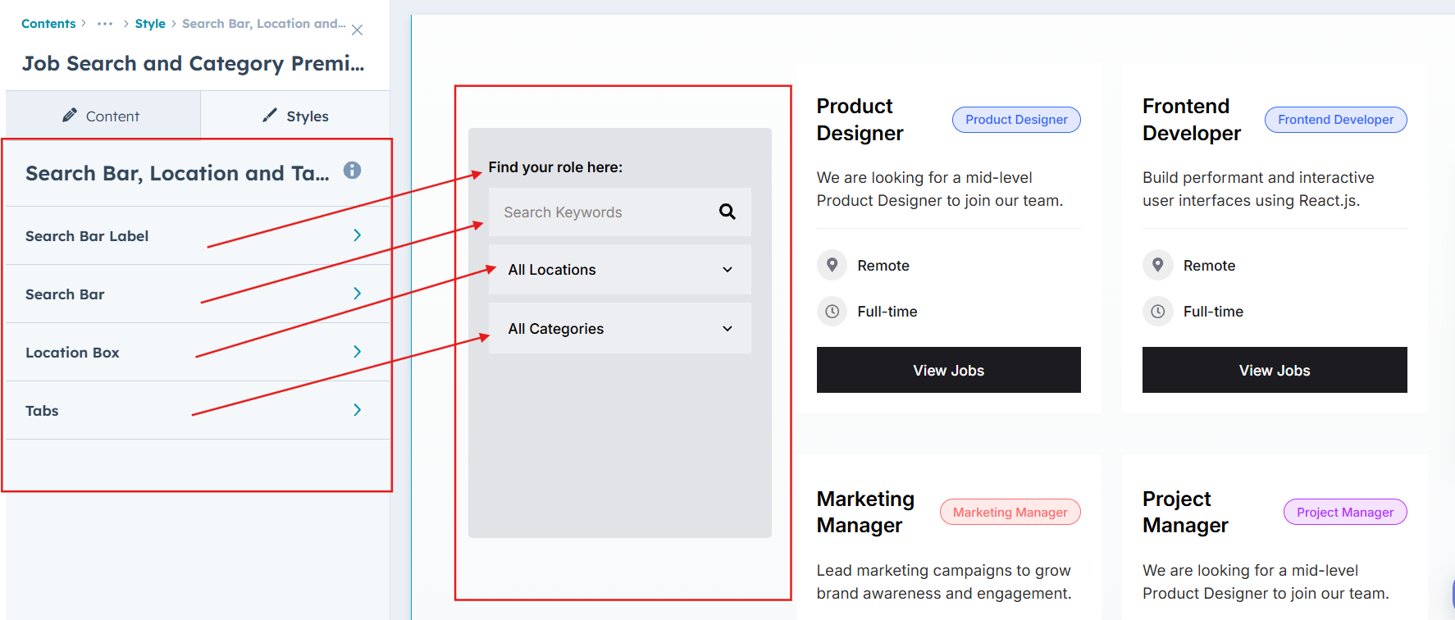Click the pencil icon on Content tab

(x=70, y=116)
